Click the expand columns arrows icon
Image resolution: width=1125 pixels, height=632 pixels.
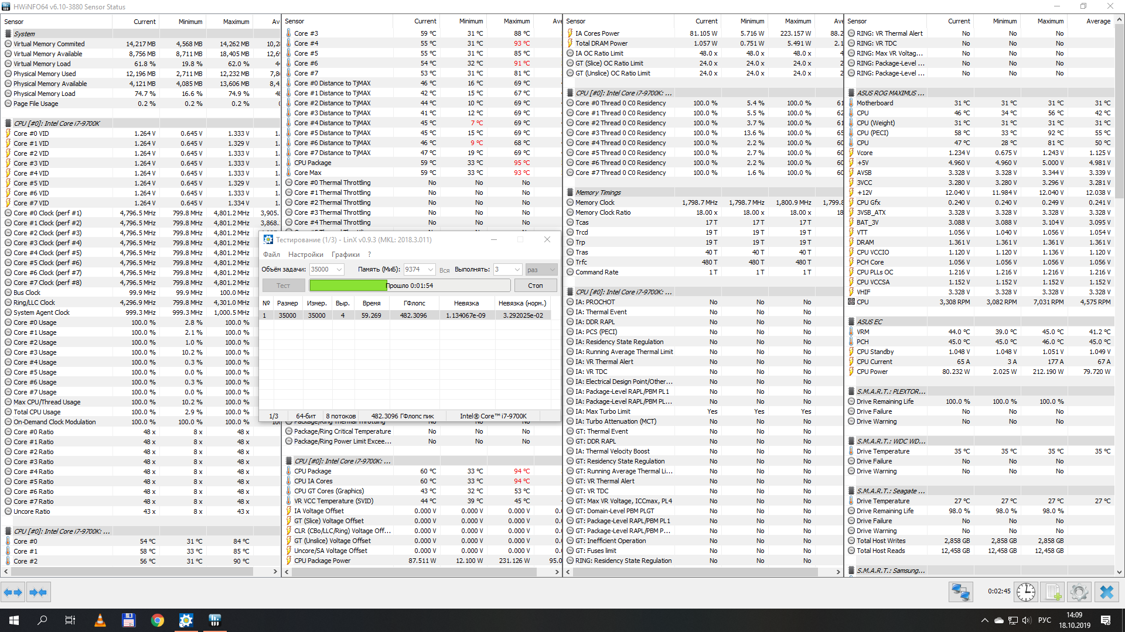(x=13, y=592)
